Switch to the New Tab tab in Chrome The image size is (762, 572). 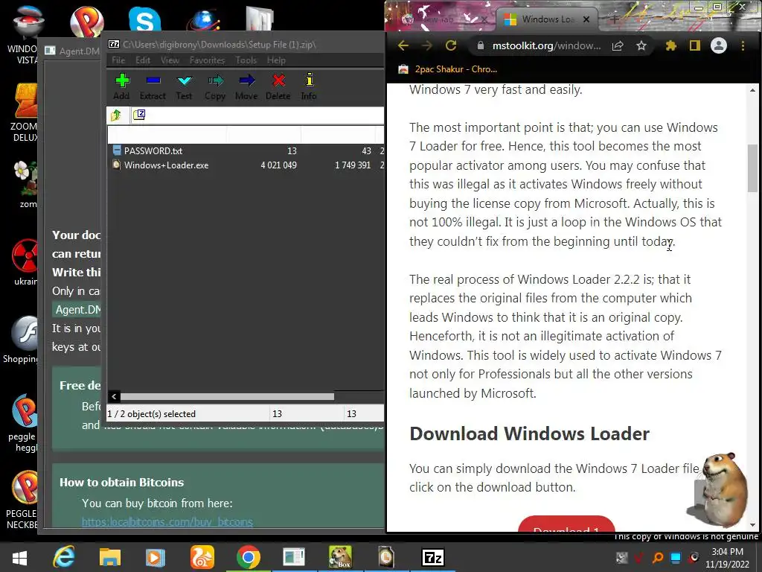pyautogui.click(x=440, y=19)
